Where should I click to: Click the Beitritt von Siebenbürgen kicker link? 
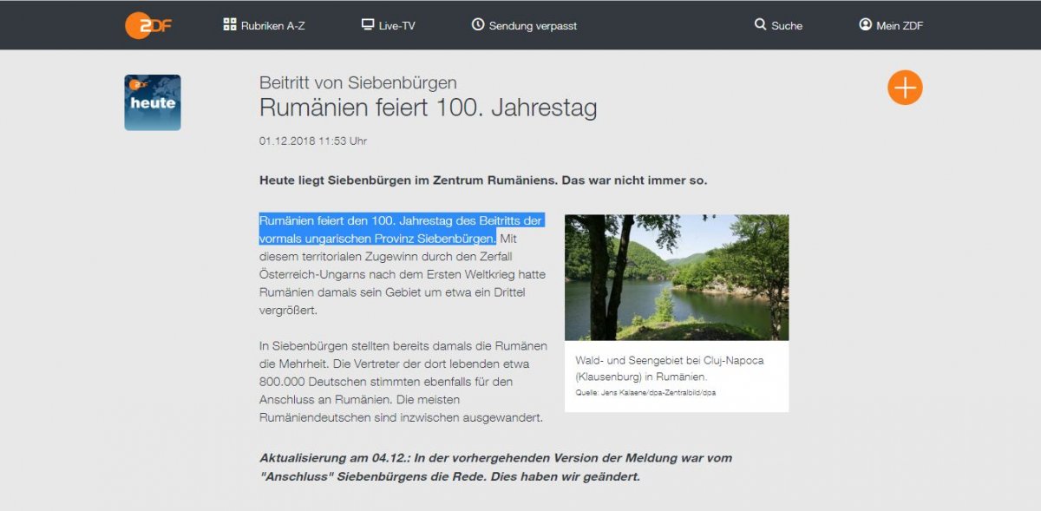tap(357, 82)
